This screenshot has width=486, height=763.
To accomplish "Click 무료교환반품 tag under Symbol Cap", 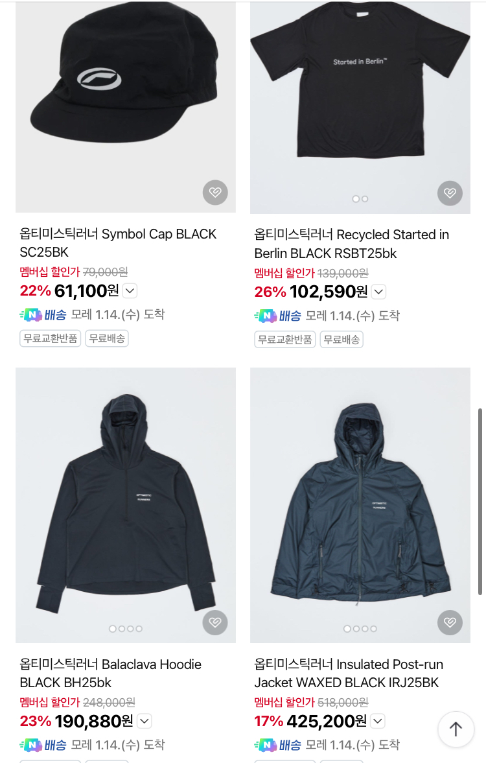I will pyautogui.click(x=51, y=338).
